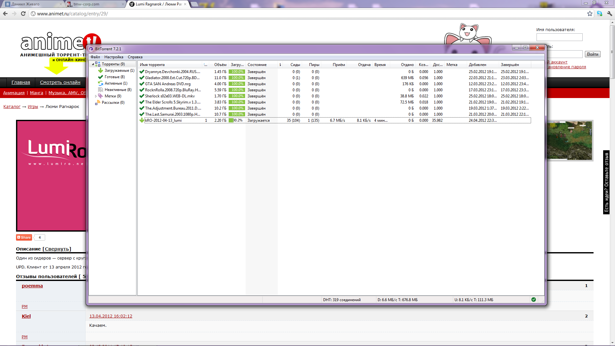Open the Игры breadcrumb link
615x346 pixels.
tap(33, 107)
